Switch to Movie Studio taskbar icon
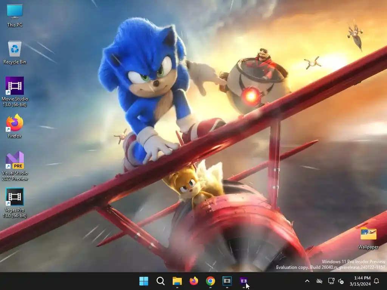The image size is (387, 290). tap(244, 281)
